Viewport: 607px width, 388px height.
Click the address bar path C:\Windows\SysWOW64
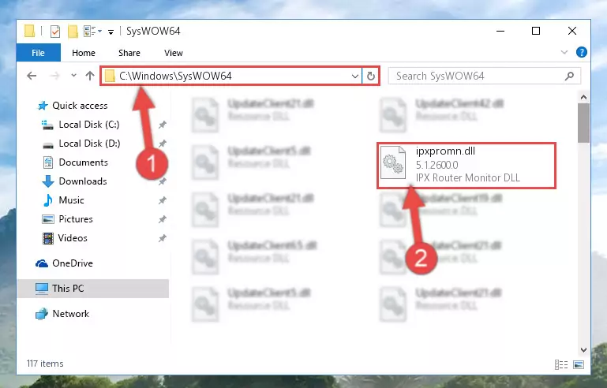pyautogui.click(x=175, y=76)
